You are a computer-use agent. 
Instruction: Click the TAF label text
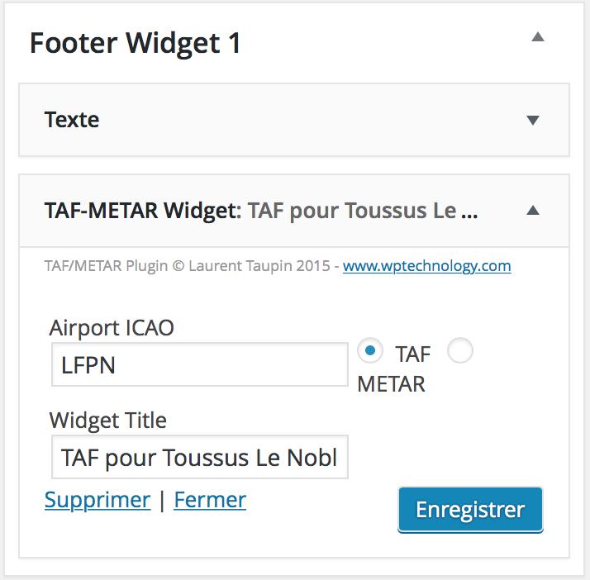coord(412,354)
